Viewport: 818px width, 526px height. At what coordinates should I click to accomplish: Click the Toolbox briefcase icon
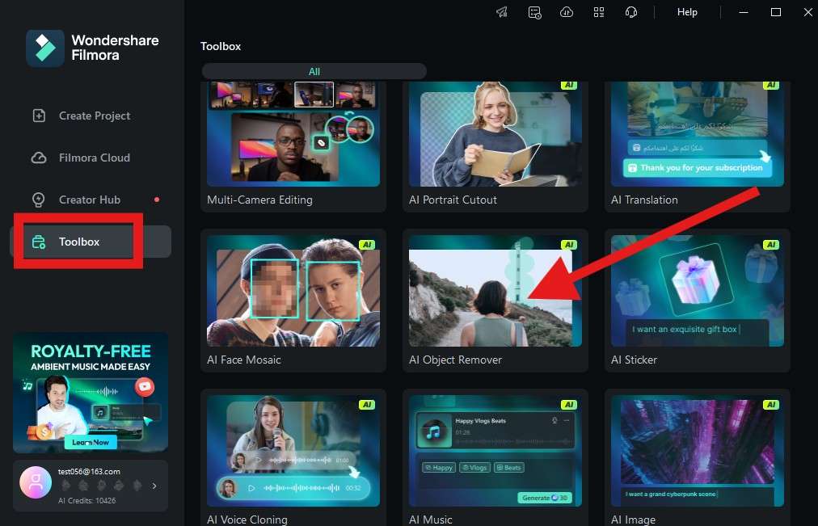[39, 242]
